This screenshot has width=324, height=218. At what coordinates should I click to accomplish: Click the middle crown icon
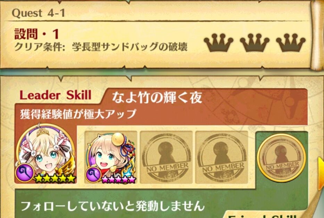point(255,43)
